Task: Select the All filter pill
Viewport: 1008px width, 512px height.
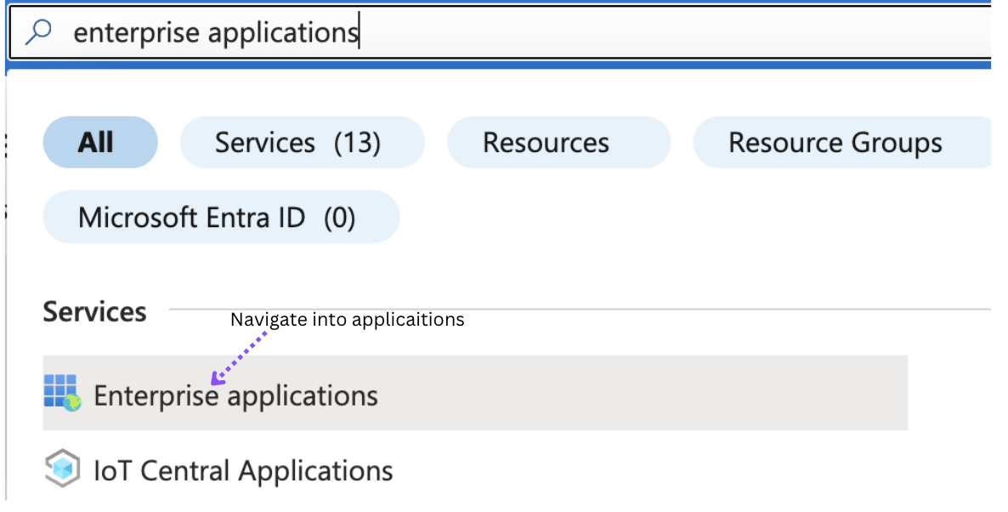Action: pyautogui.click(x=99, y=142)
